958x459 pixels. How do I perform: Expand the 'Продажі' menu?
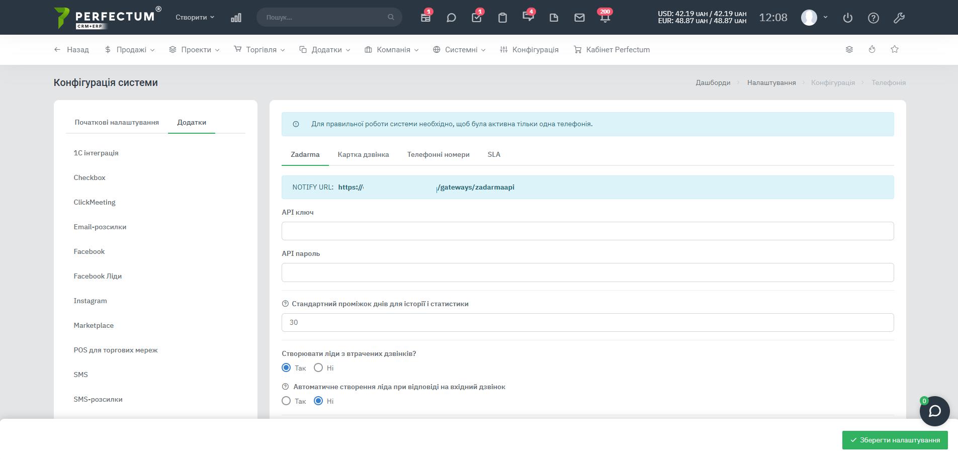[130, 50]
